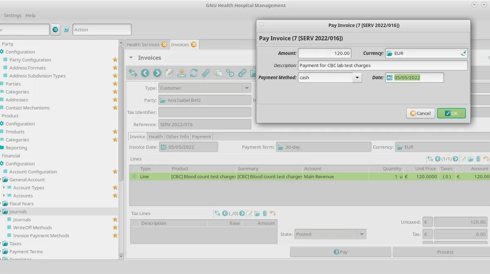This screenshot has width=490, height=274.
Task: Click the Pay button below the invoice
Action: coord(341,252)
